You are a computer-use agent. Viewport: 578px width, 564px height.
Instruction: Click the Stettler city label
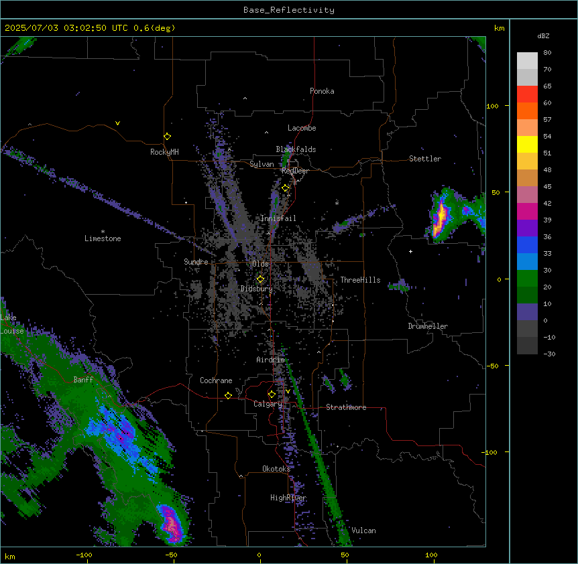pyautogui.click(x=425, y=159)
